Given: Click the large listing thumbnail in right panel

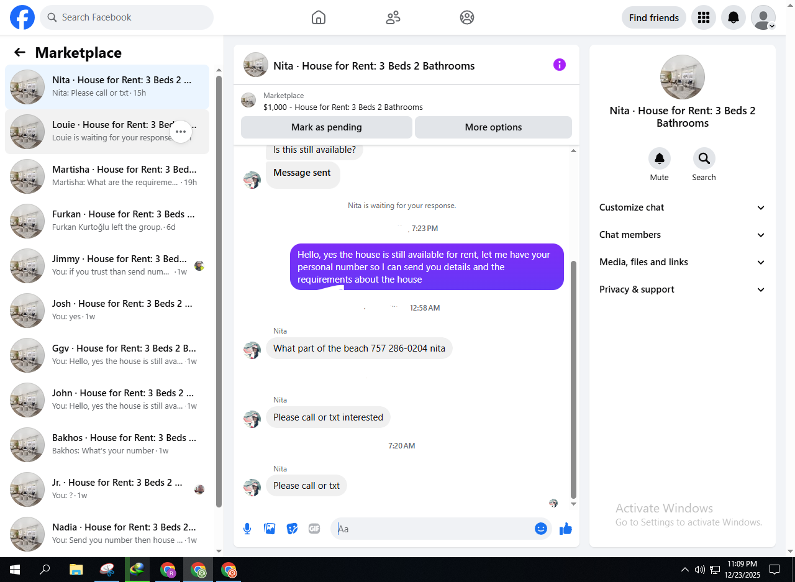Looking at the screenshot, I should click(x=683, y=77).
